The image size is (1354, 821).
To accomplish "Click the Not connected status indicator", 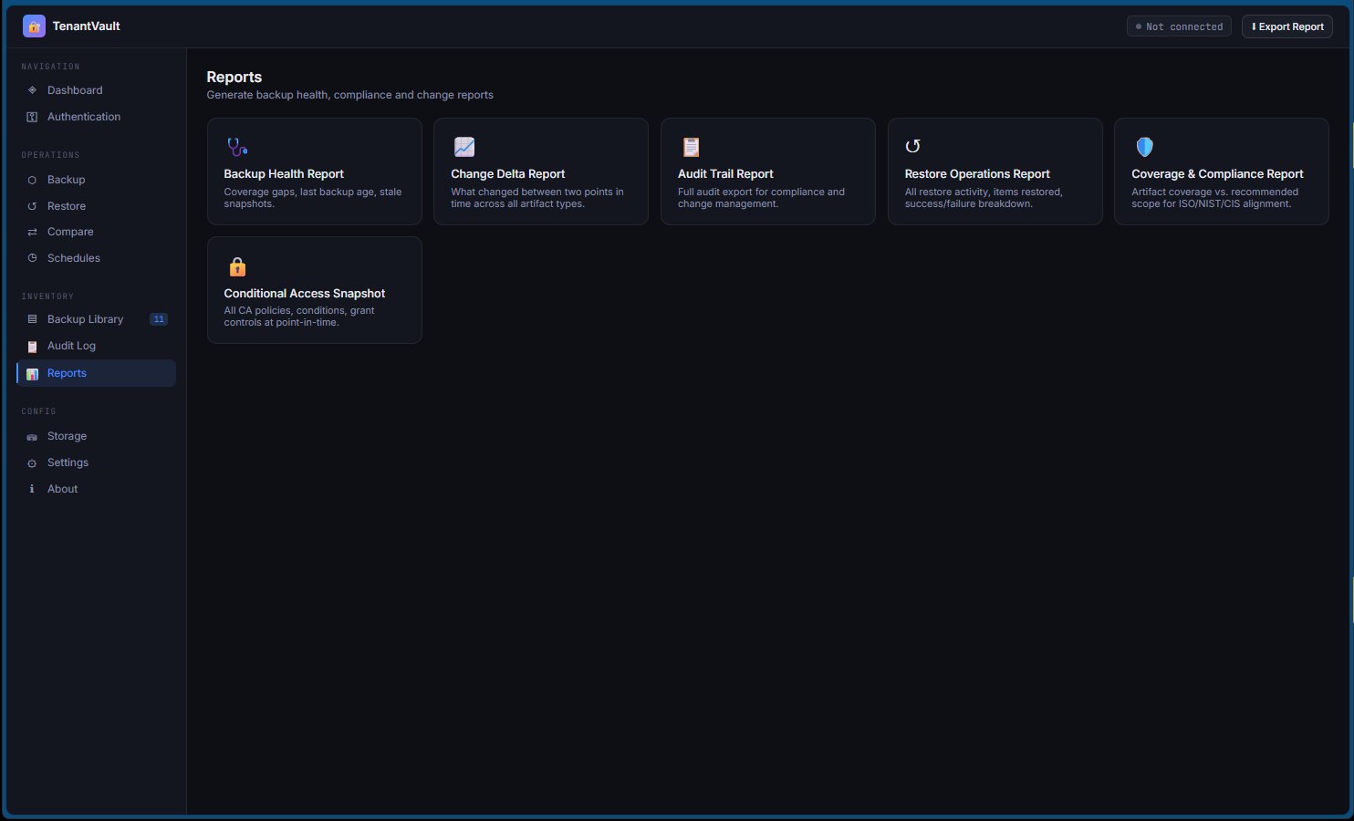I will tap(1179, 26).
